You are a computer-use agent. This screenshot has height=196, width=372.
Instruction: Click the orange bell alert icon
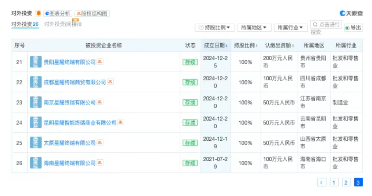tap(38, 13)
